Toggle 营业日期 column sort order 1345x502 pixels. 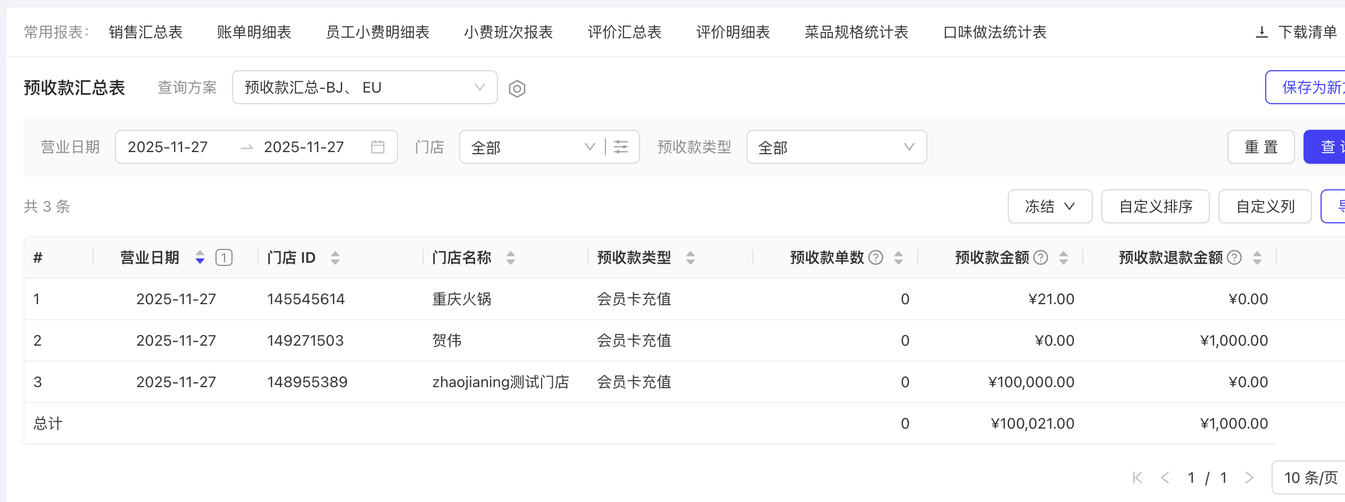(x=200, y=258)
